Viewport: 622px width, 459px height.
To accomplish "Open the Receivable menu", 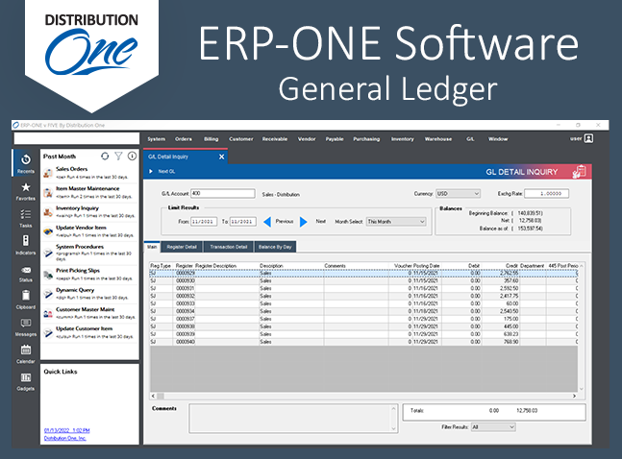I will tap(275, 139).
